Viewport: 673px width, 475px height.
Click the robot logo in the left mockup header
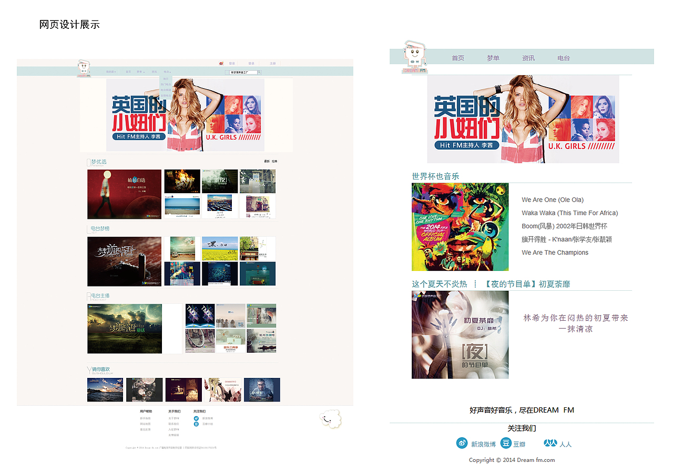point(84,69)
